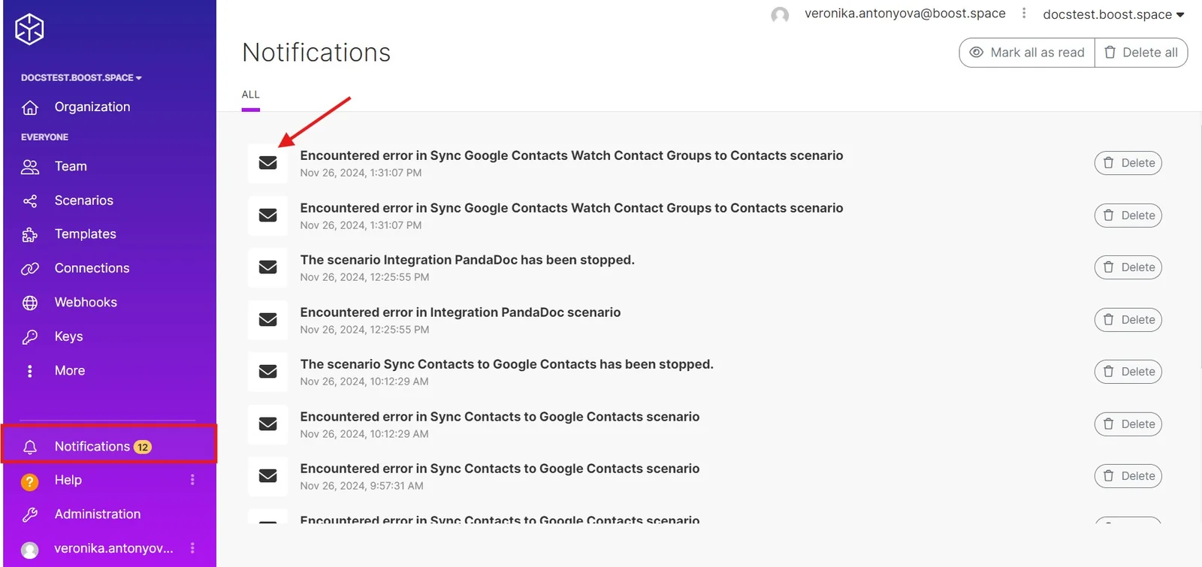The width and height of the screenshot is (1202, 567).
Task: Open the Scenarios share icon
Action: click(30, 201)
